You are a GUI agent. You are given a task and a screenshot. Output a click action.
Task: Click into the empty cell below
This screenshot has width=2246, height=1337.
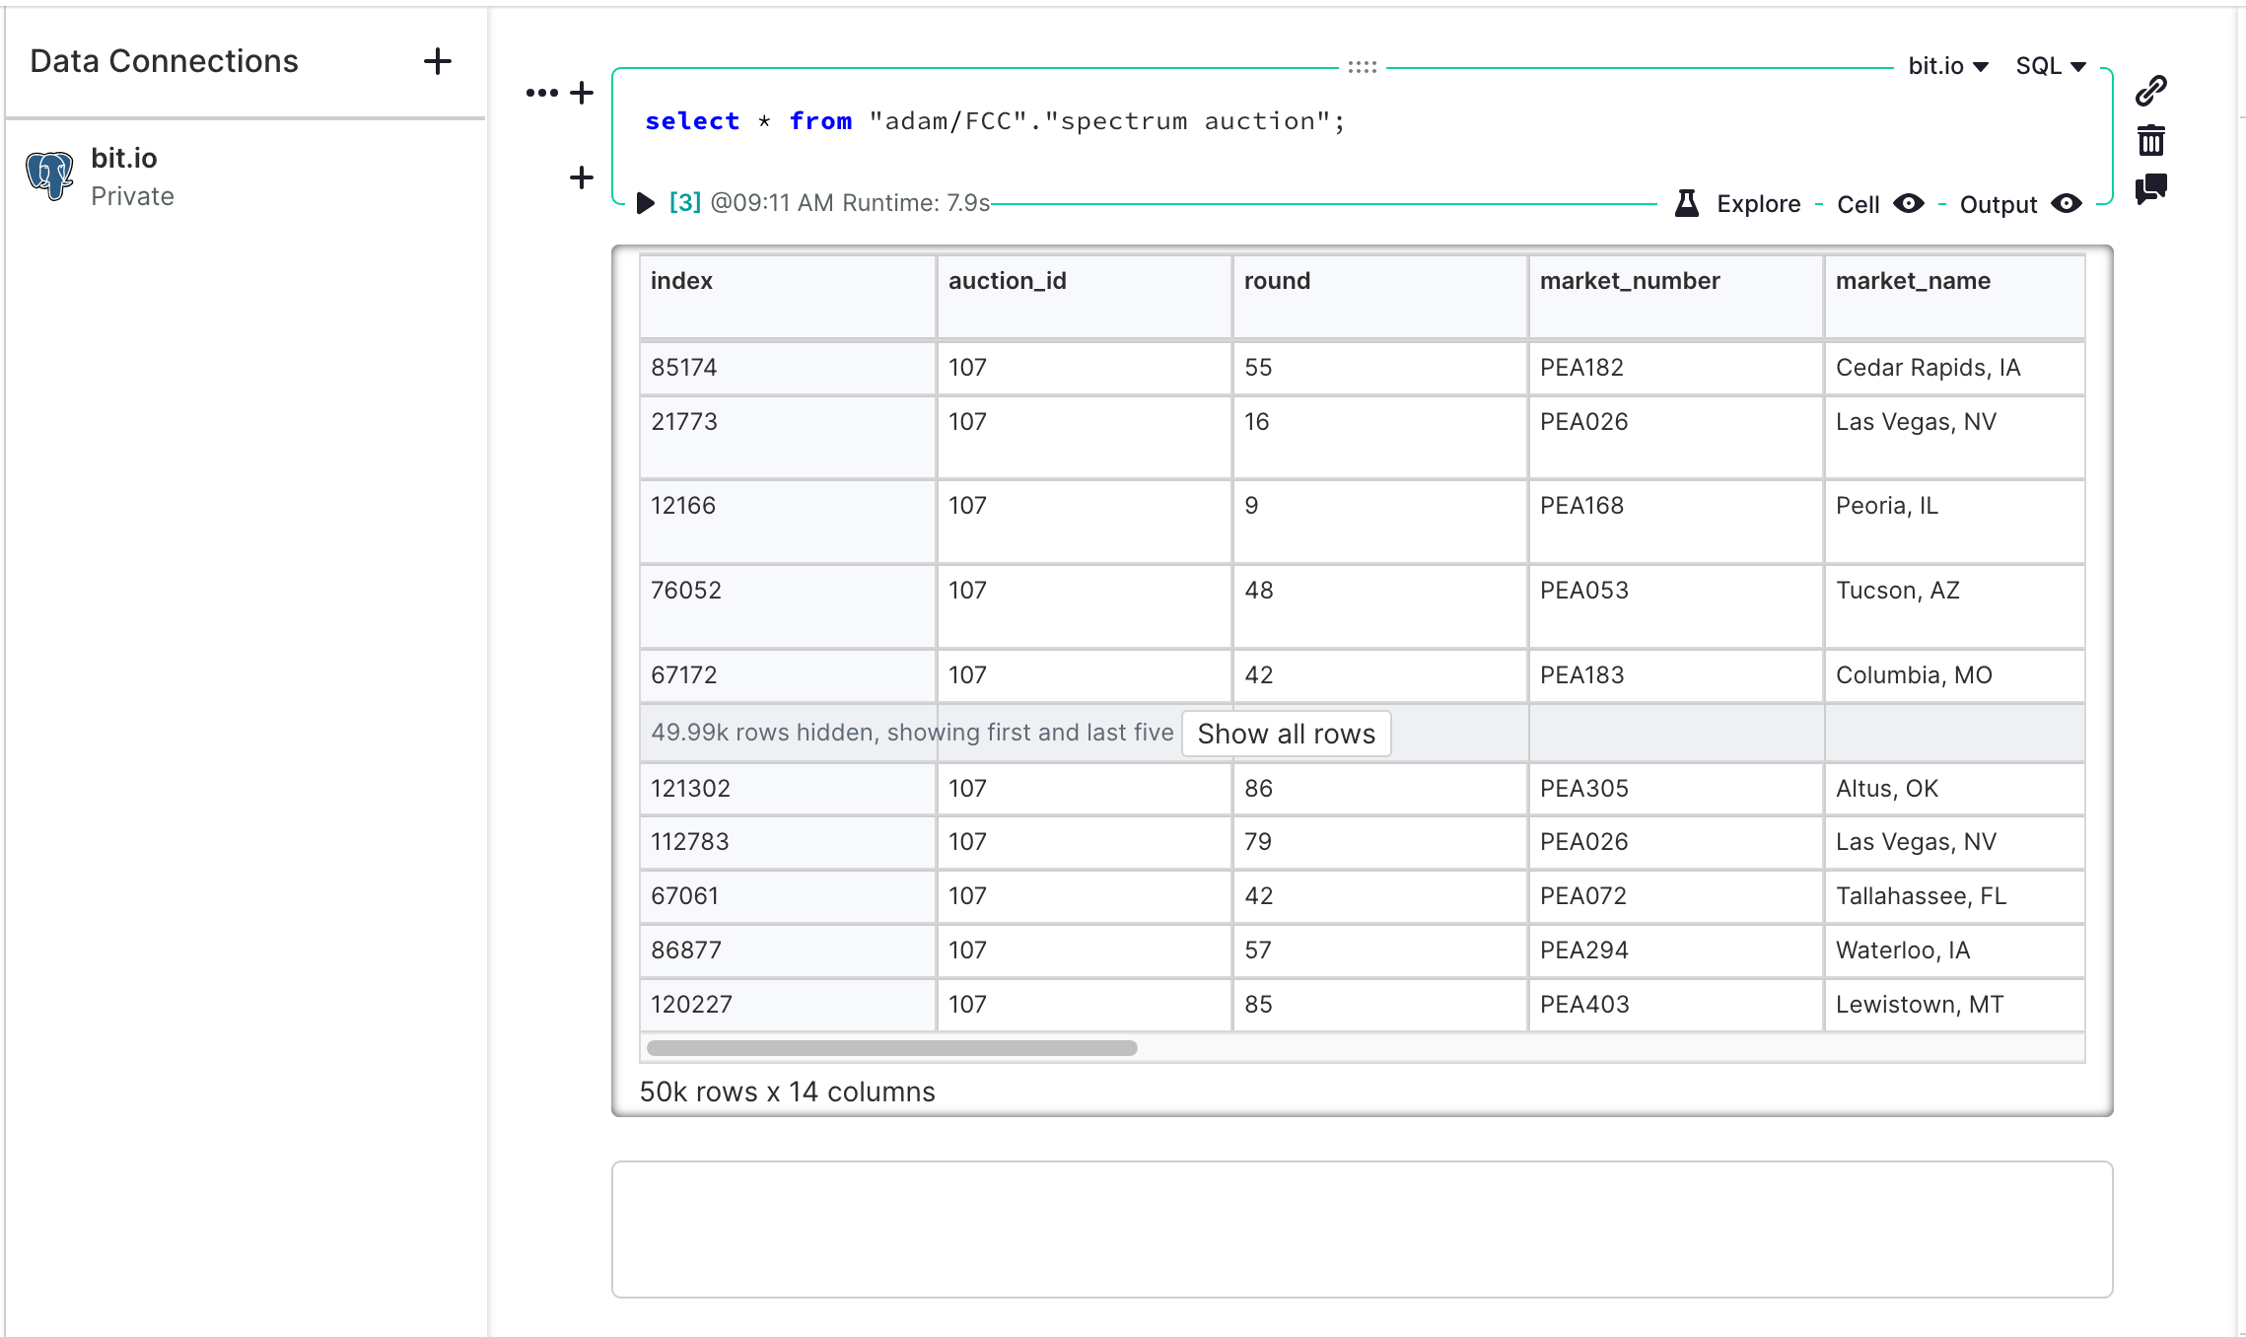click(1361, 1229)
